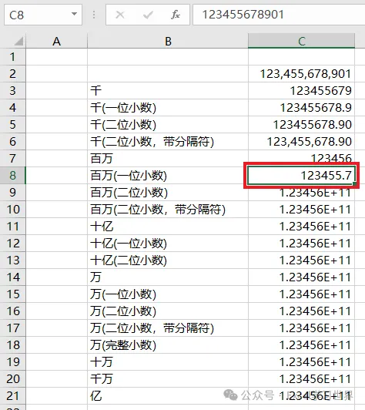Click cell showing 123455678.90 without separators
This screenshot has height=410, width=365.
tap(302, 125)
